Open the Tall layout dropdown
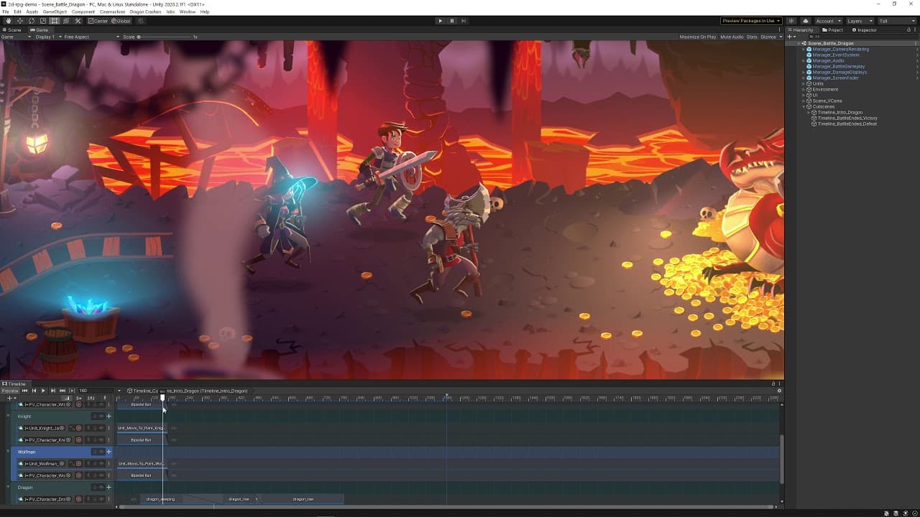This screenshot has height=517, width=920. 896,21
